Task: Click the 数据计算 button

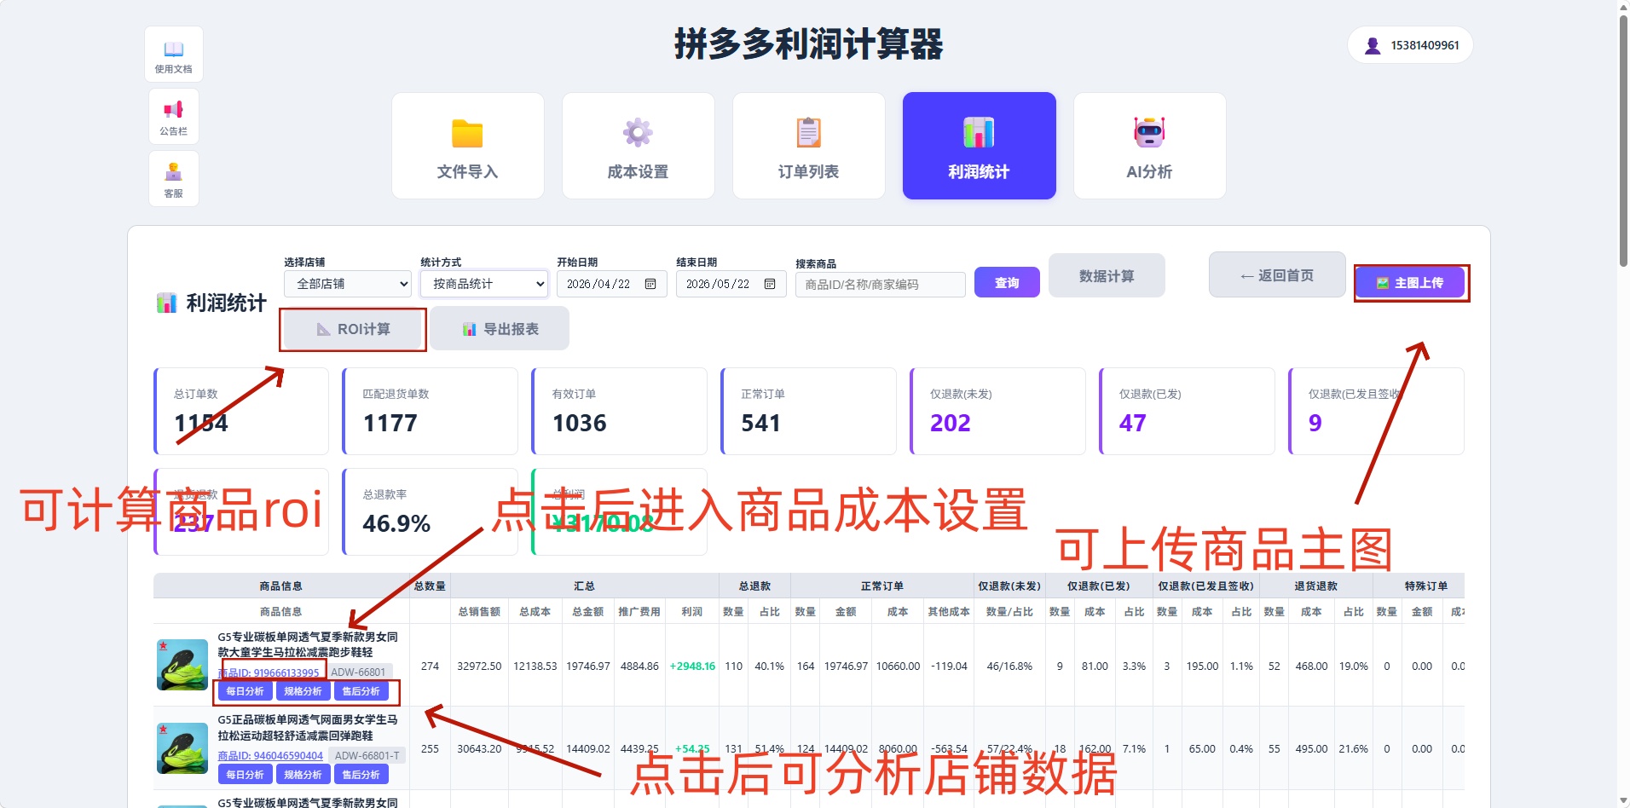Action: (x=1107, y=275)
